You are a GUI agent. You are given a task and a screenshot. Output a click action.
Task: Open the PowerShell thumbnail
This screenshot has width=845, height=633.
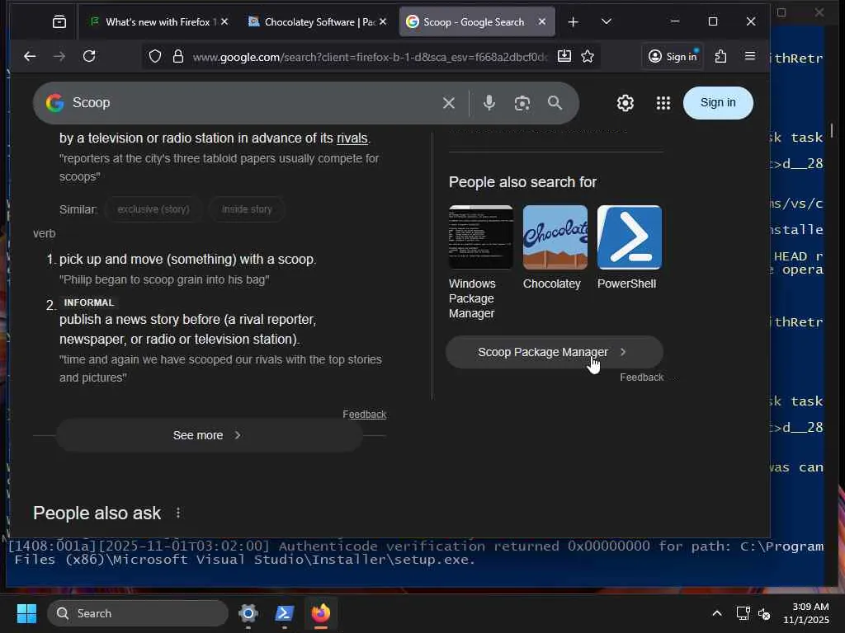[630, 237]
